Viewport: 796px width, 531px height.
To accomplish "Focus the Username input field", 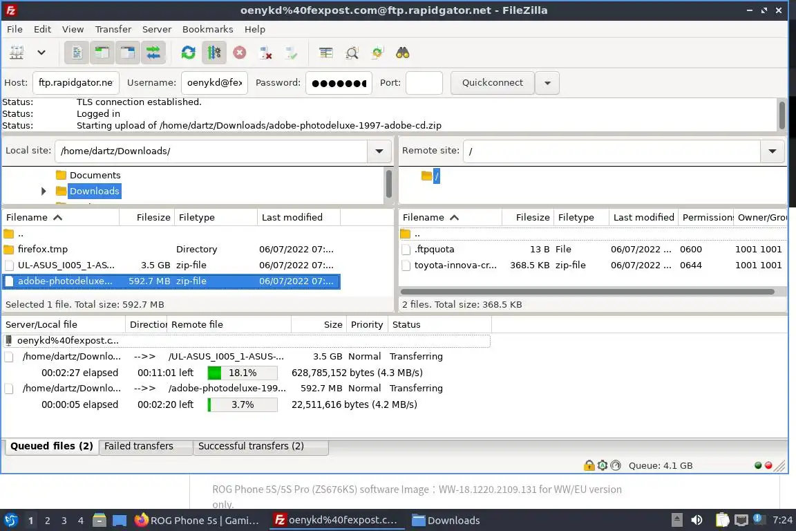I will point(214,83).
